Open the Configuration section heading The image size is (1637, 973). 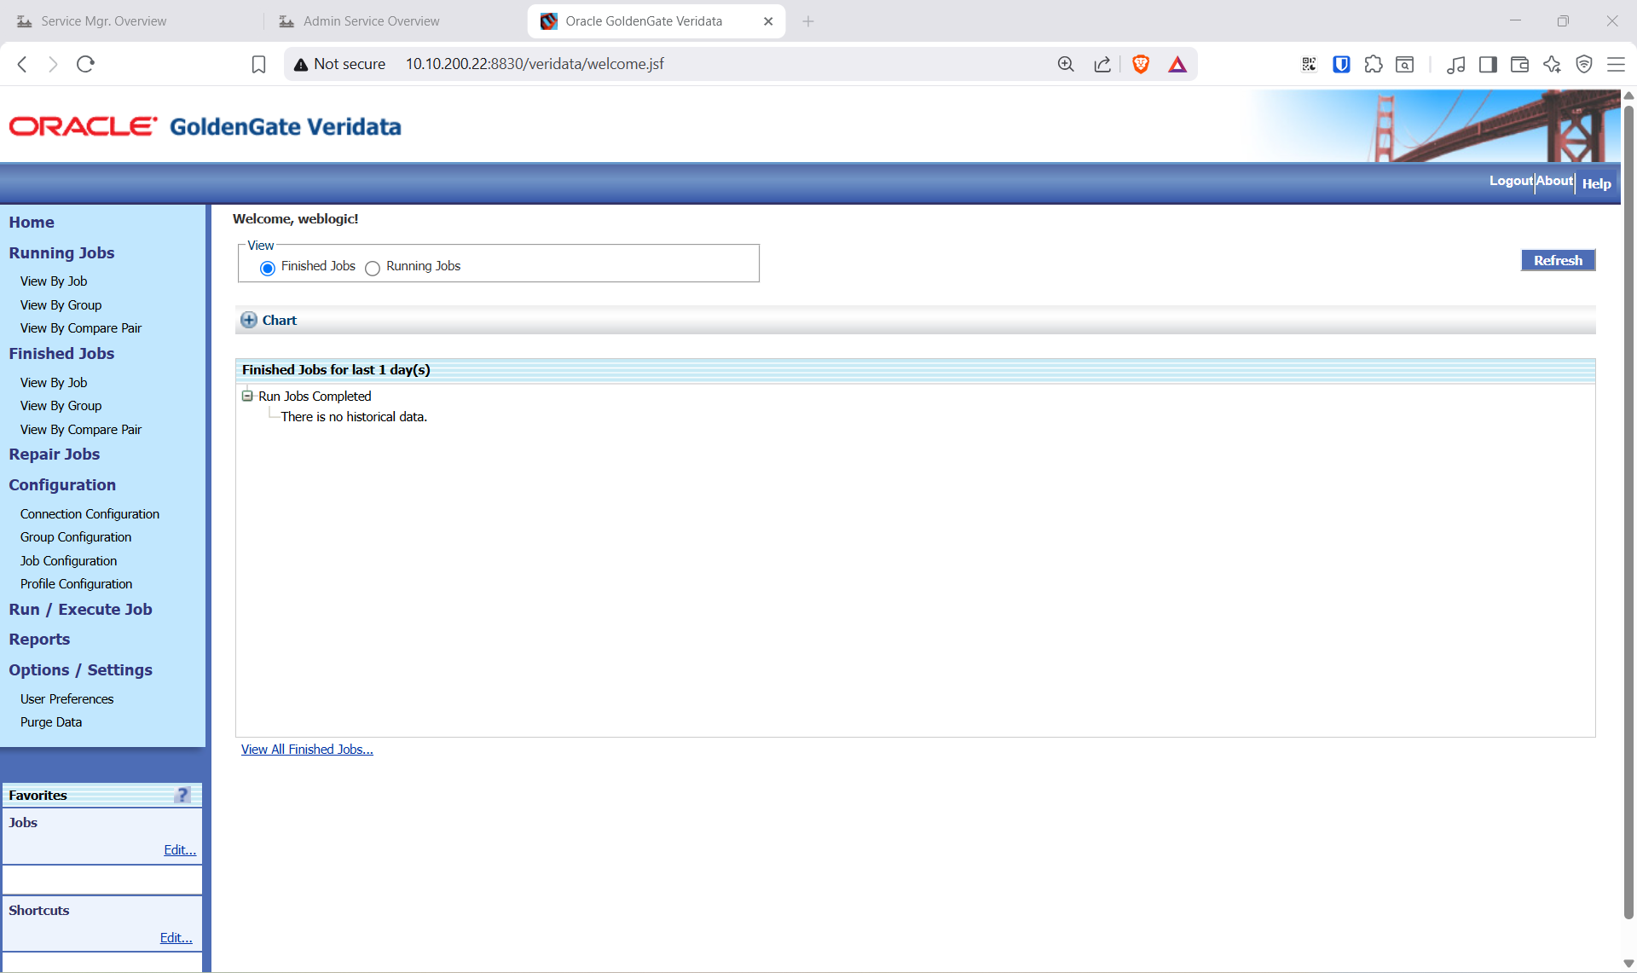point(62,484)
